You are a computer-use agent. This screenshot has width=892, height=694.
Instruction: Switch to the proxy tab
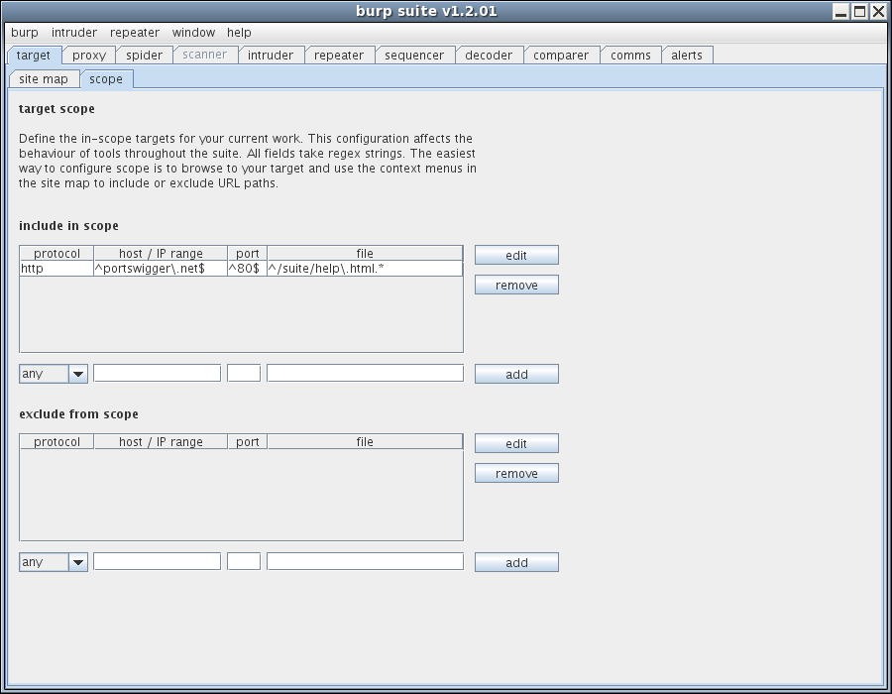[x=89, y=56]
